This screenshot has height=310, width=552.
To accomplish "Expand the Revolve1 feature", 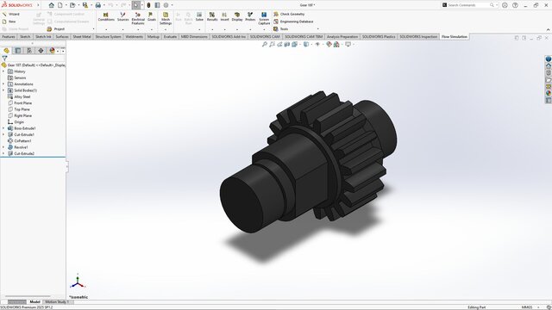I will tap(3, 147).
